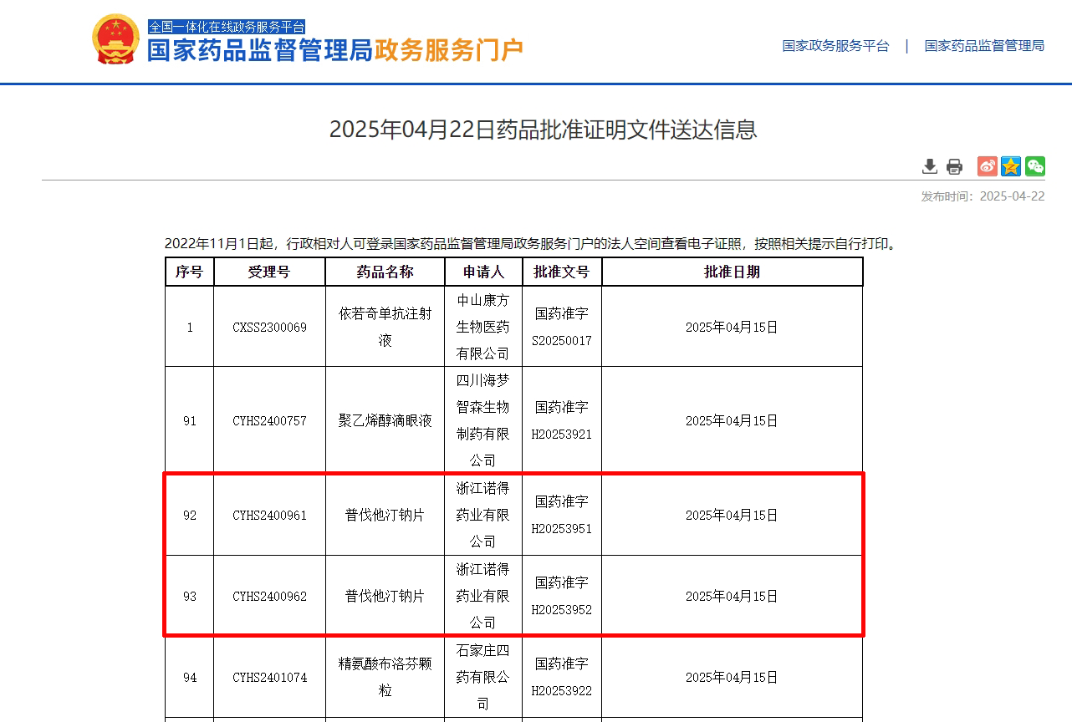Click the 药品名称 column header
Screen dimensions: 1072x722
tap(385, 272)
